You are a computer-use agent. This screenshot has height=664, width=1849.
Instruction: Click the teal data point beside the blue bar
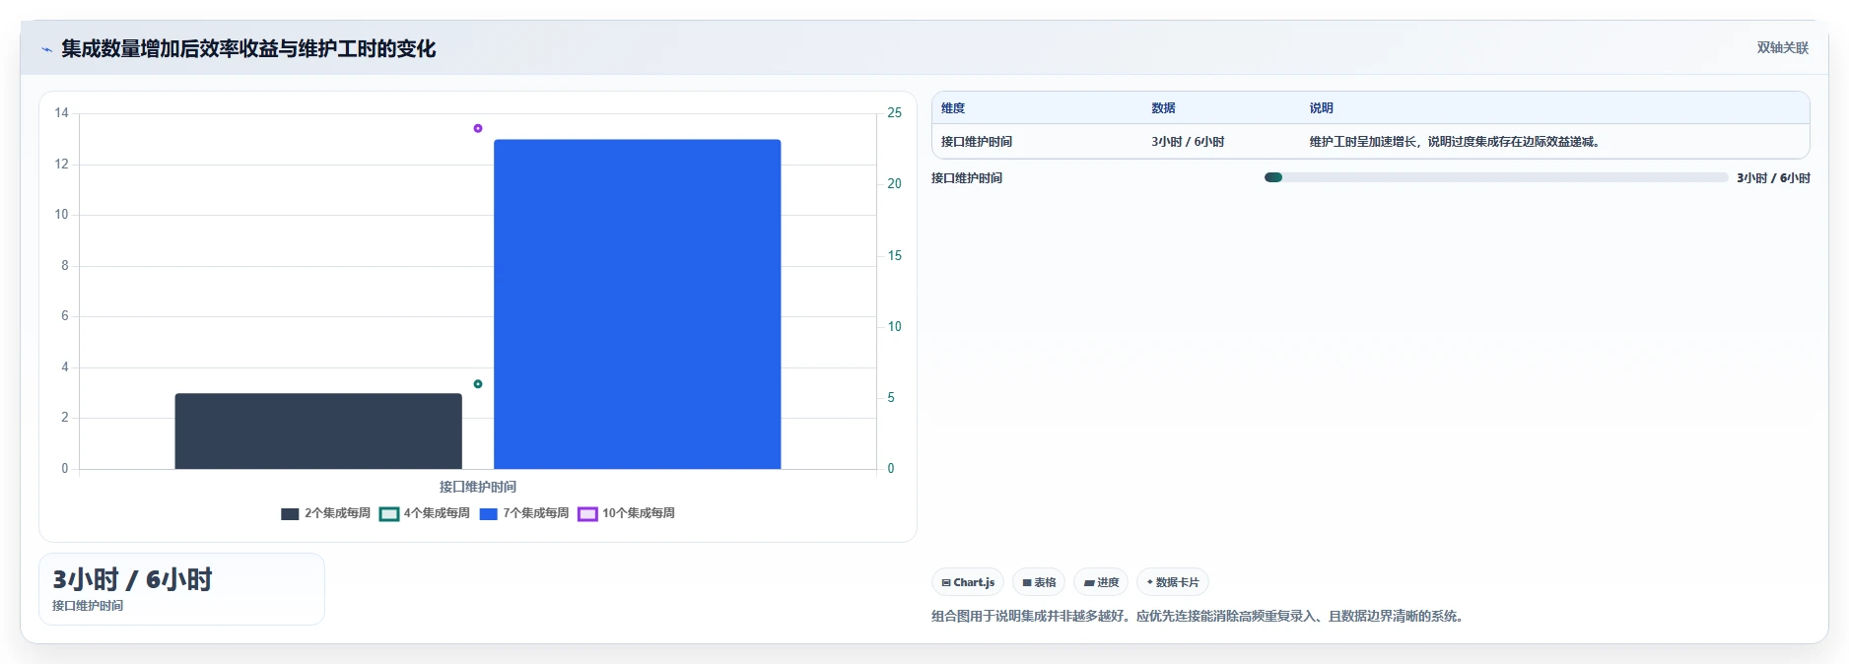point(478,384)
